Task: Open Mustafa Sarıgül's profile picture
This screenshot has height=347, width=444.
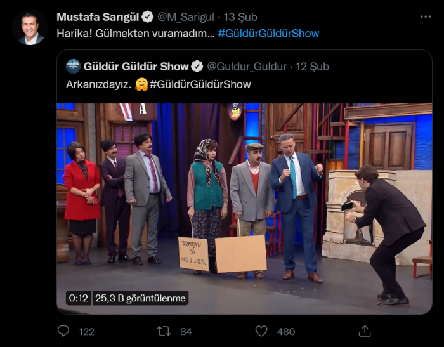Action: (30, 28)
